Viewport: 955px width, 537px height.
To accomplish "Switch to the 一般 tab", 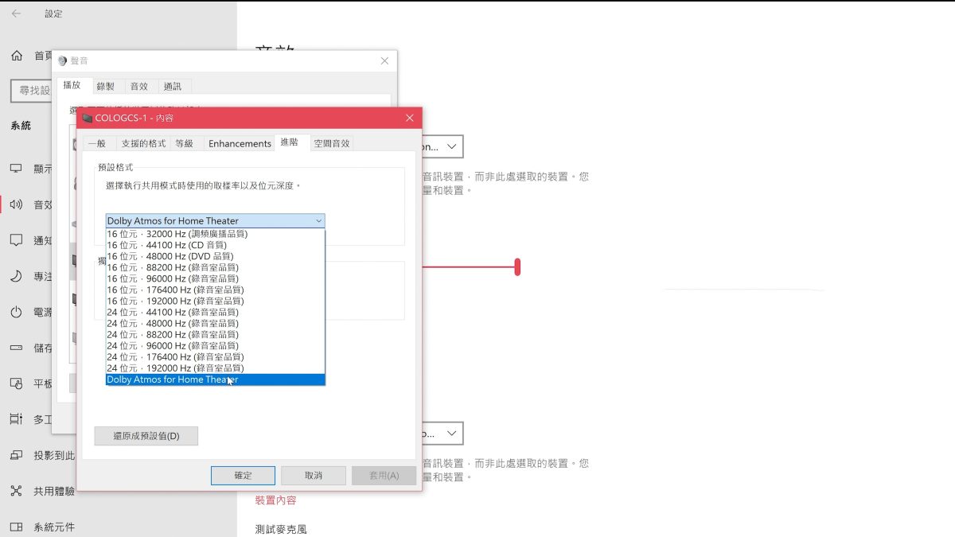I will tap(96, 143).
